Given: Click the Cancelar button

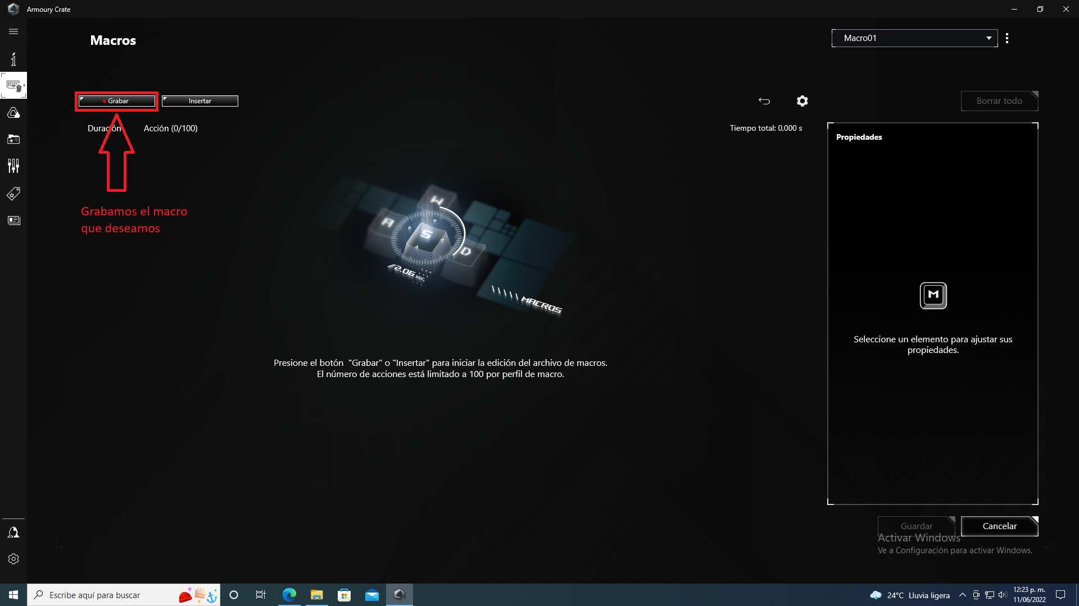Looking at the screenshot, I should [999, 526].
